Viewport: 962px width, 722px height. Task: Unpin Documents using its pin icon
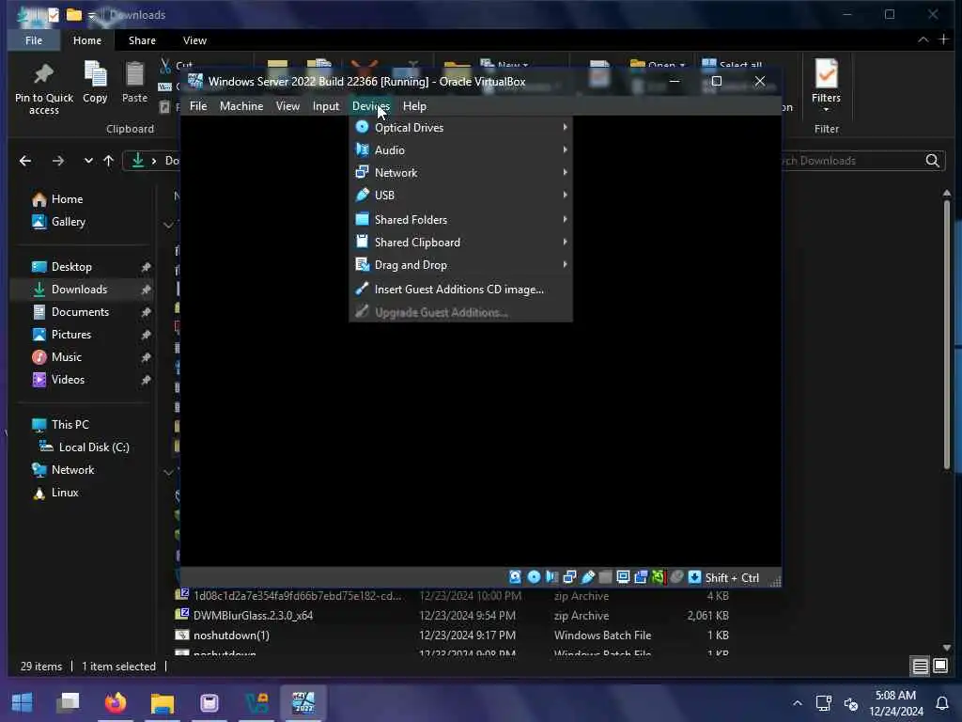click(146, 312)
